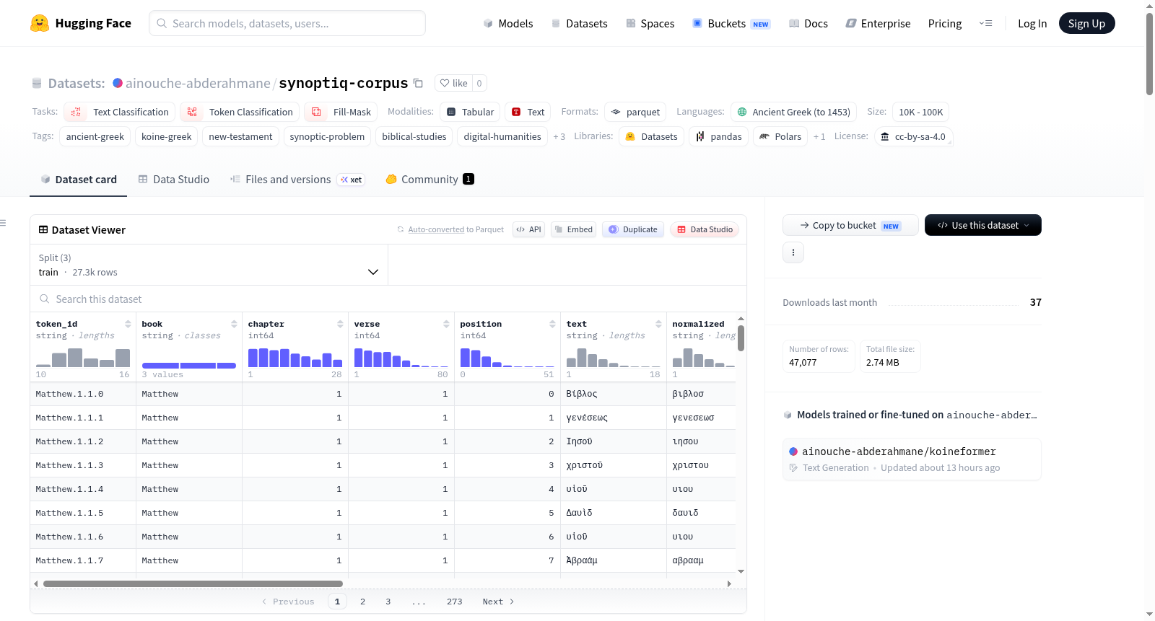The height and width of the screenshot is (621, 1155).
Task: Click Copy to bucket button
Action: coord(850,225)
